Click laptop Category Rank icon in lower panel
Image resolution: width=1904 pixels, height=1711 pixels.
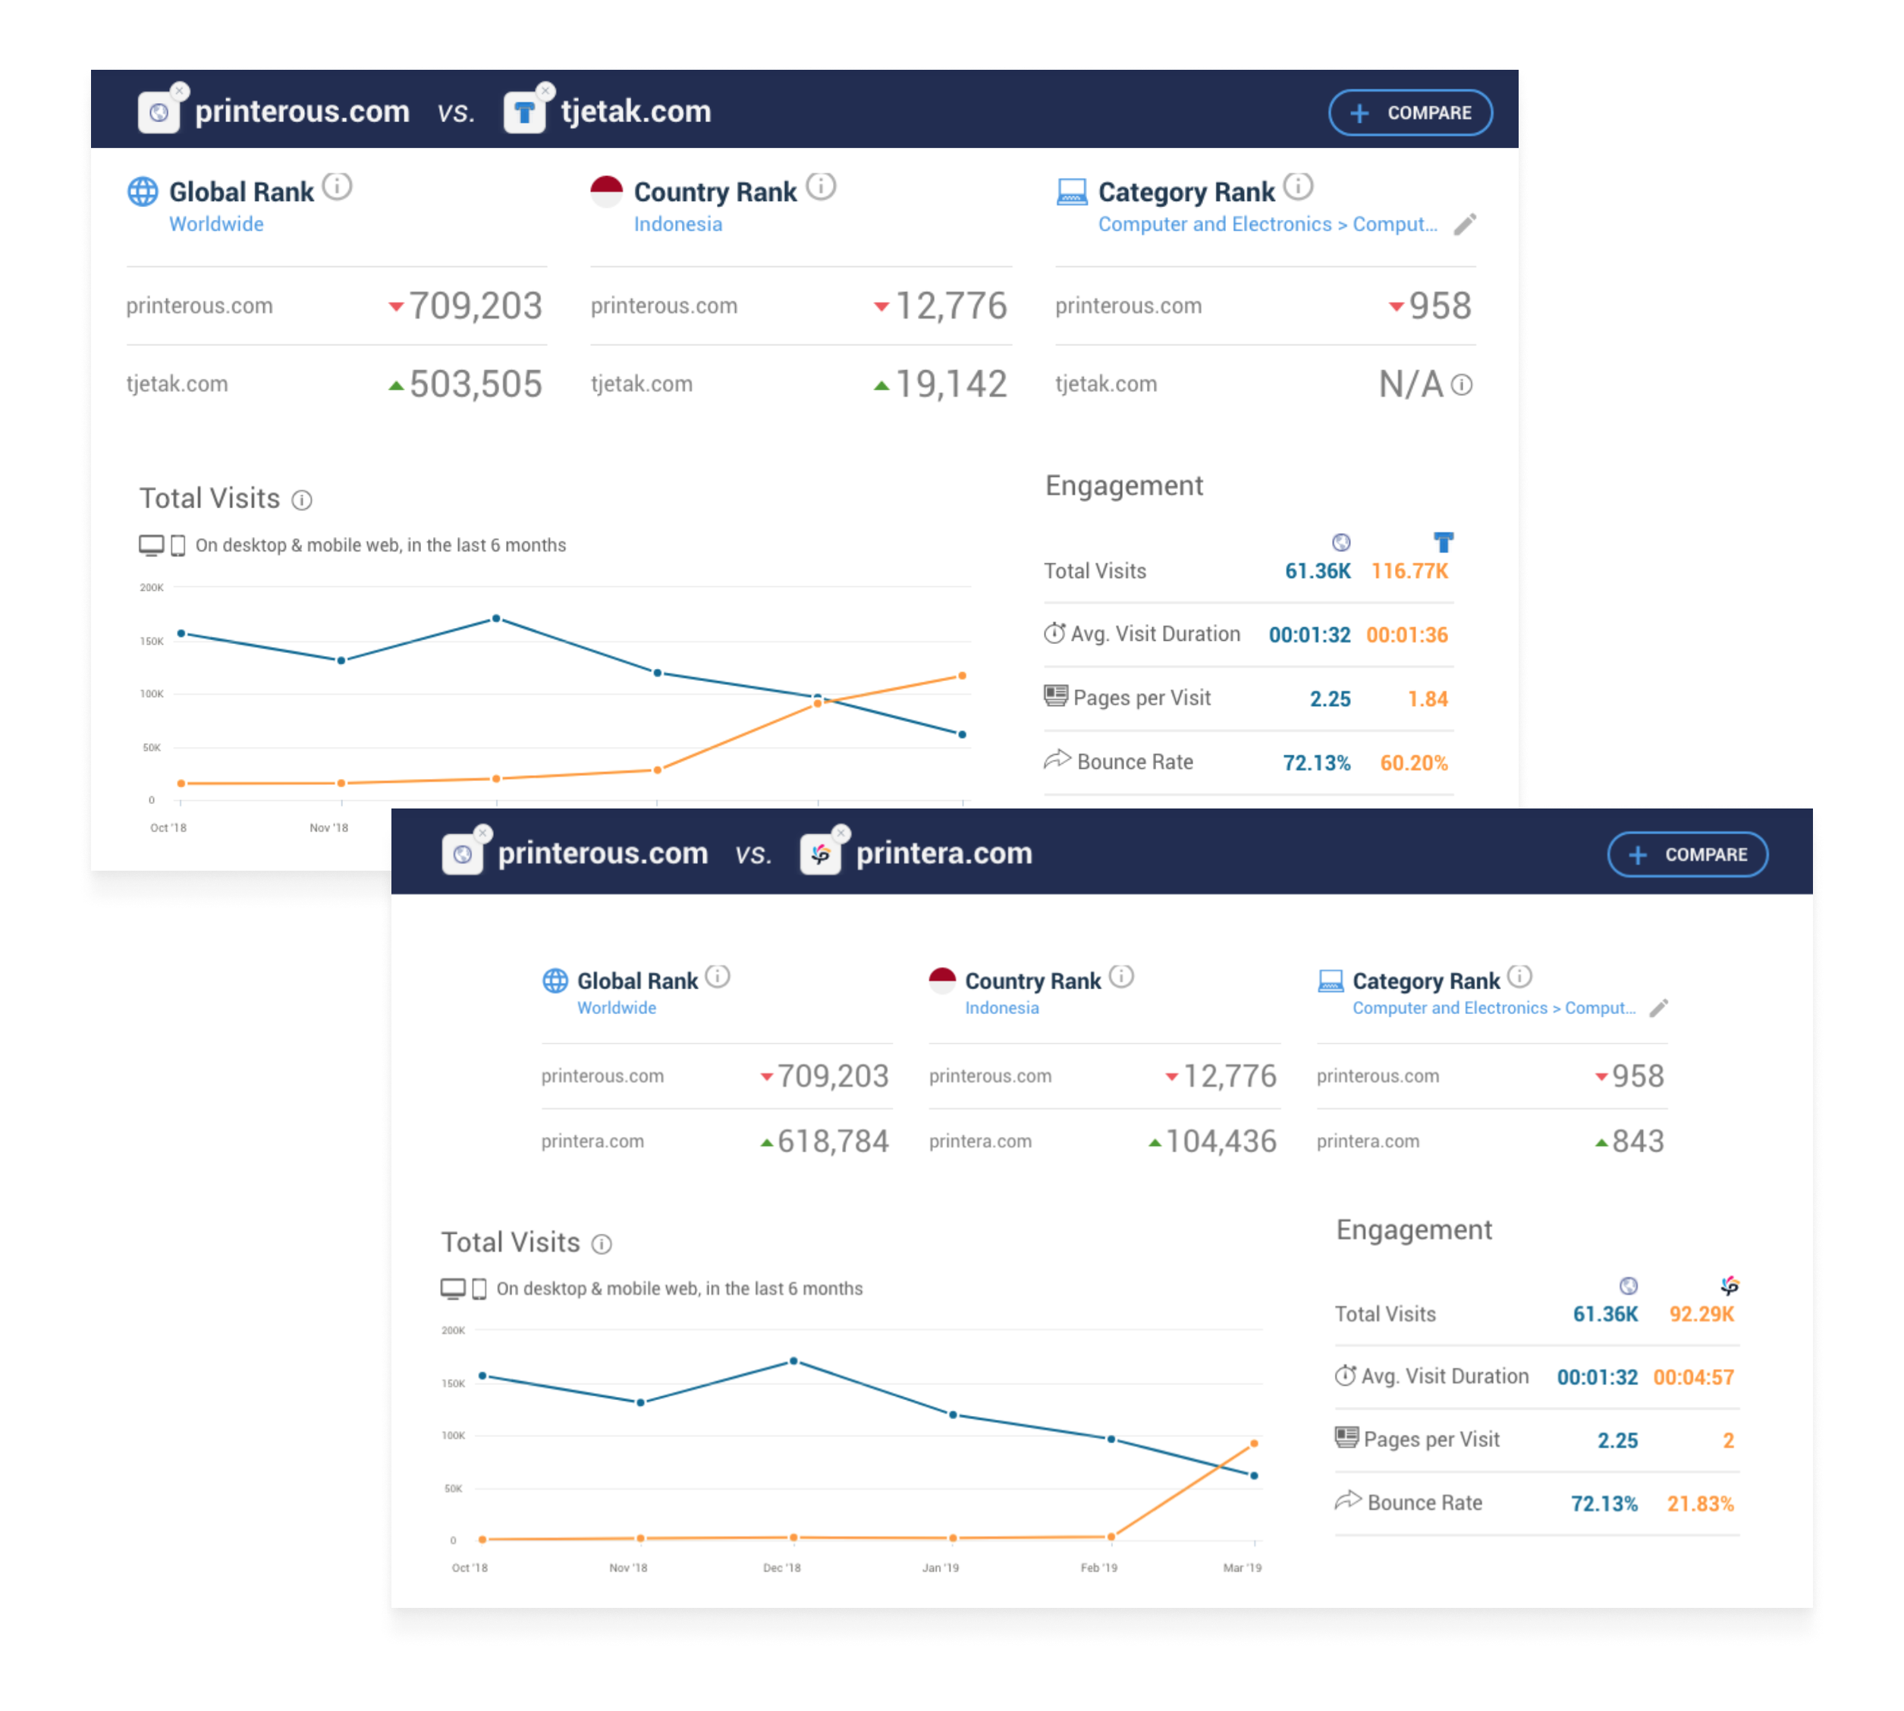[1331, 981]
